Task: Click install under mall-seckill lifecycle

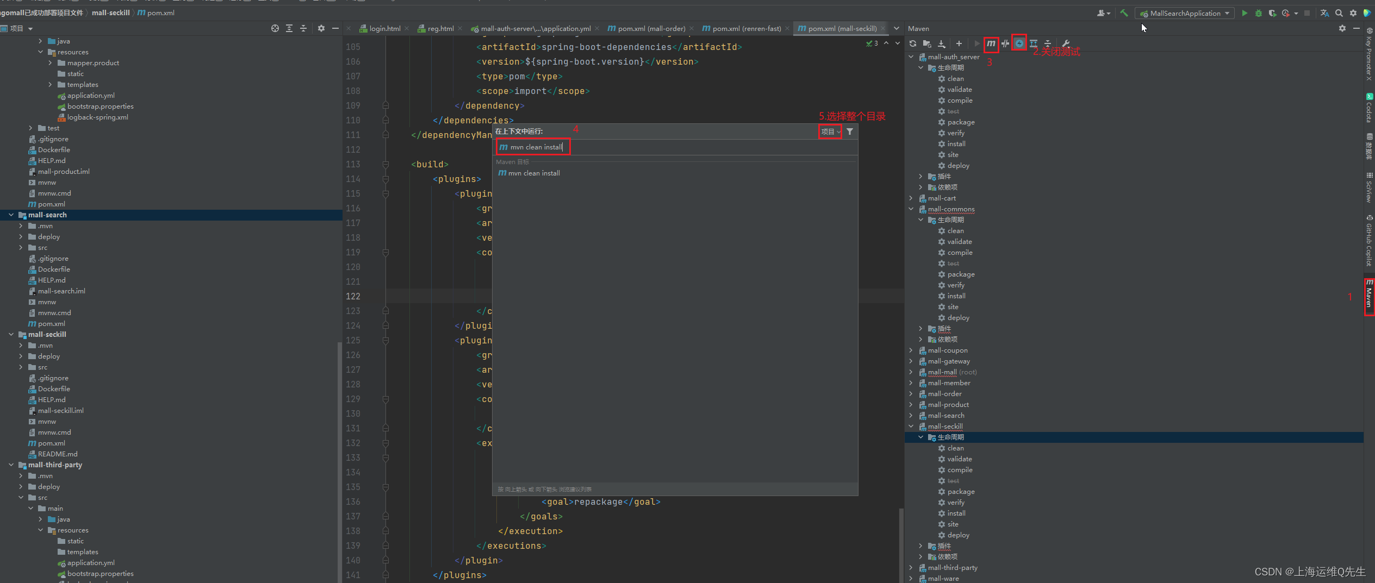Action: (956, 513)
